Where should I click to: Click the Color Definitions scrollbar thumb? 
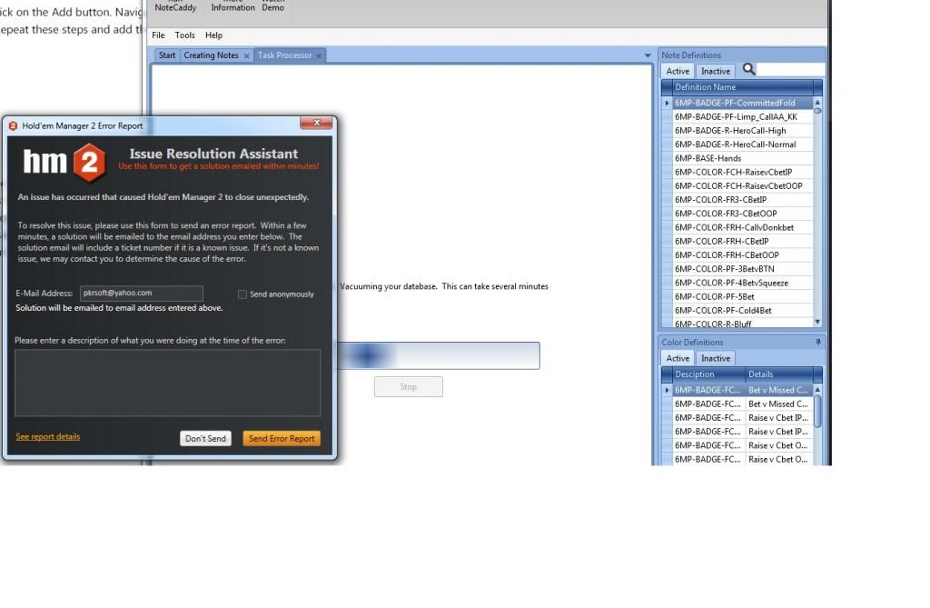pyautogui.click(x=817, y=411)
